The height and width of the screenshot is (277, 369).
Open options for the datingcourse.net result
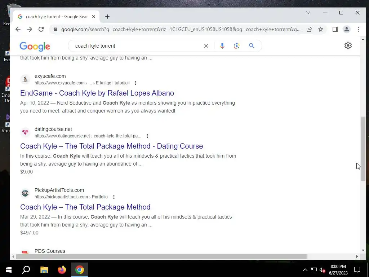coord(147,136)
